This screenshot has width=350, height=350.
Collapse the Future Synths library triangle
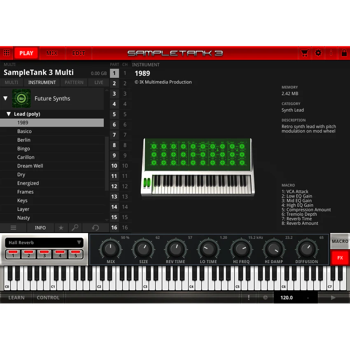pos(6,98)
